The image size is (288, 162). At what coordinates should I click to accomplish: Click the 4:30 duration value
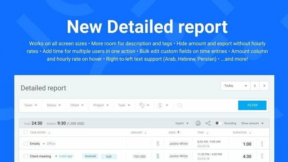(247, 157)
